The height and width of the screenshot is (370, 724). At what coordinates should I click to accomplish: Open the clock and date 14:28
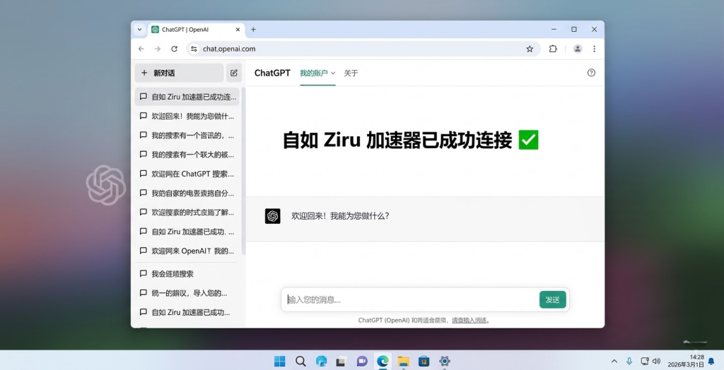coord(686,361)
